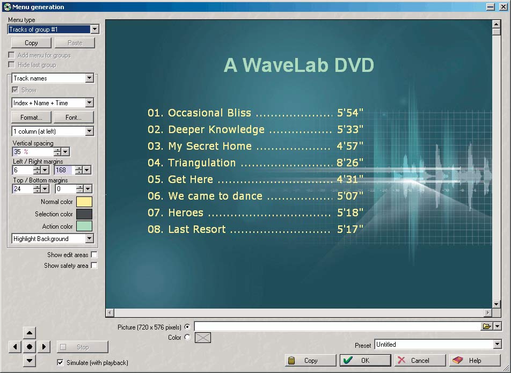Click the Paste button
This screenshot has width=511, height=373.
point(75,43)
